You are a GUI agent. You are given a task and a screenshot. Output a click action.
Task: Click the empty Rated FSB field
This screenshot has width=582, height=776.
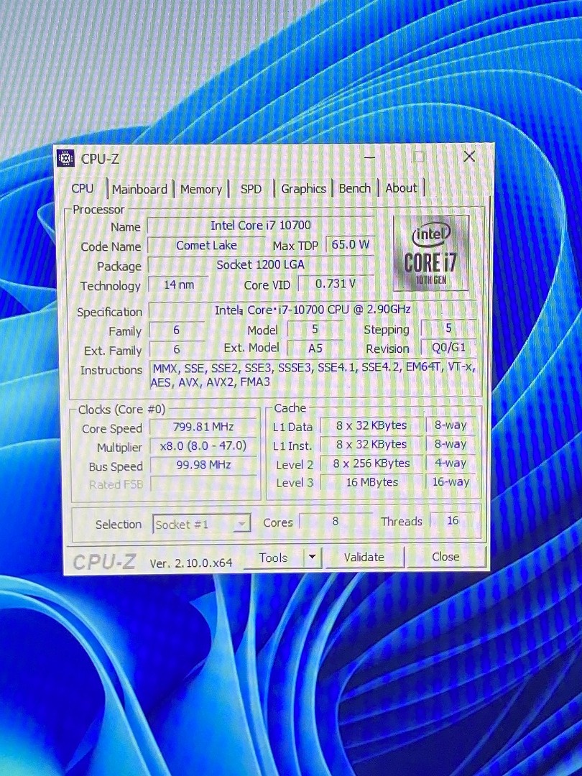(203, 484)
